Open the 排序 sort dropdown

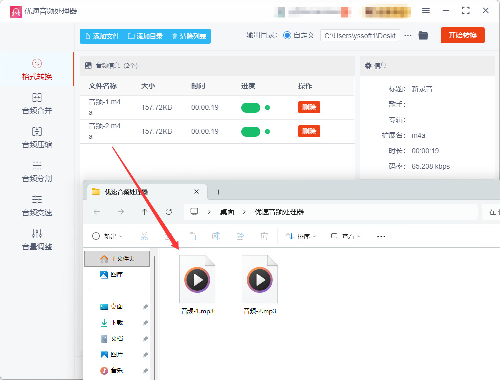pos(301,236)
